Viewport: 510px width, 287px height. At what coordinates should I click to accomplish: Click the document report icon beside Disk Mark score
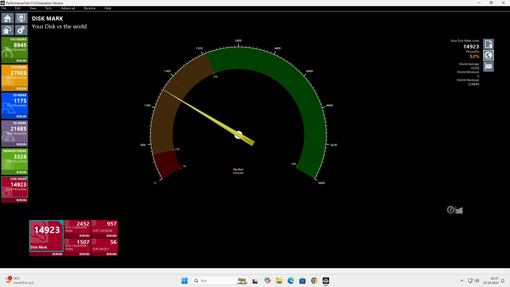(x=488, y=44)
